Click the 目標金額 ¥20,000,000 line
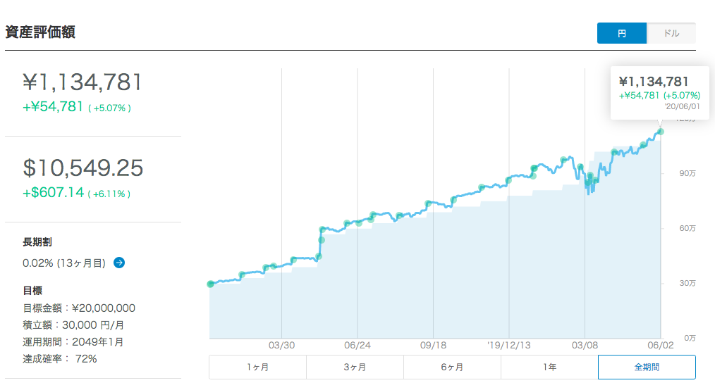This screenshot has width=715, height=390. (x=79, y=308)
